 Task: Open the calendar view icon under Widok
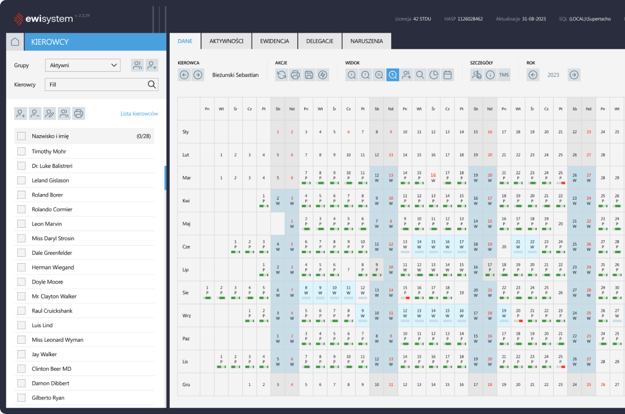447,75
